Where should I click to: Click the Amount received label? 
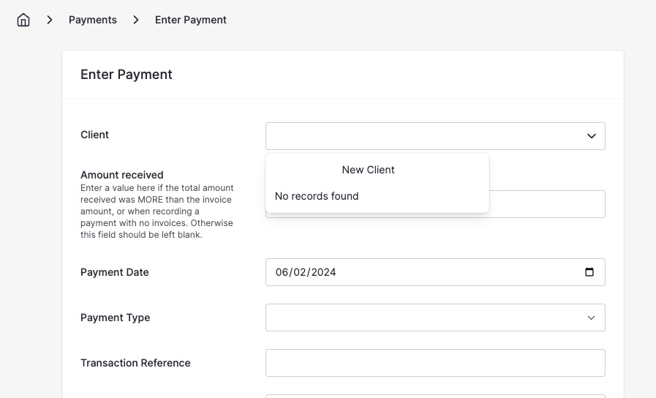121,175
